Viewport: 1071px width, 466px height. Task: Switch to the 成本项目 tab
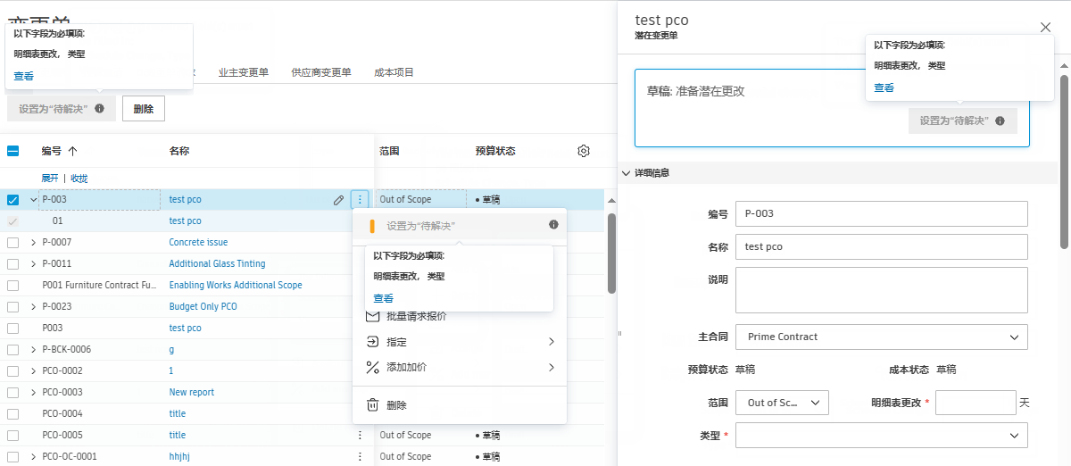coord(394,72)
